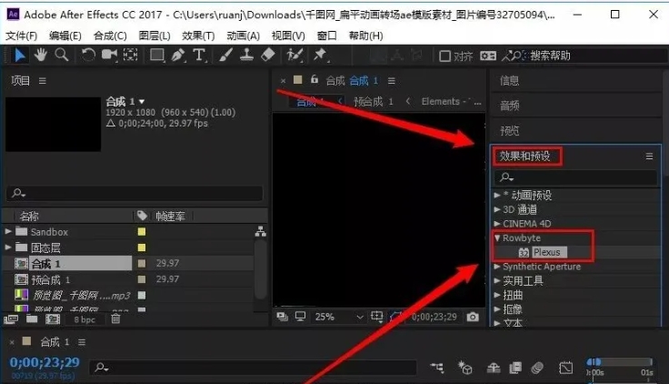This screenshot has height=384, width=669.
Task: Click the Project panel search field
Action: (x=135, y=193)
